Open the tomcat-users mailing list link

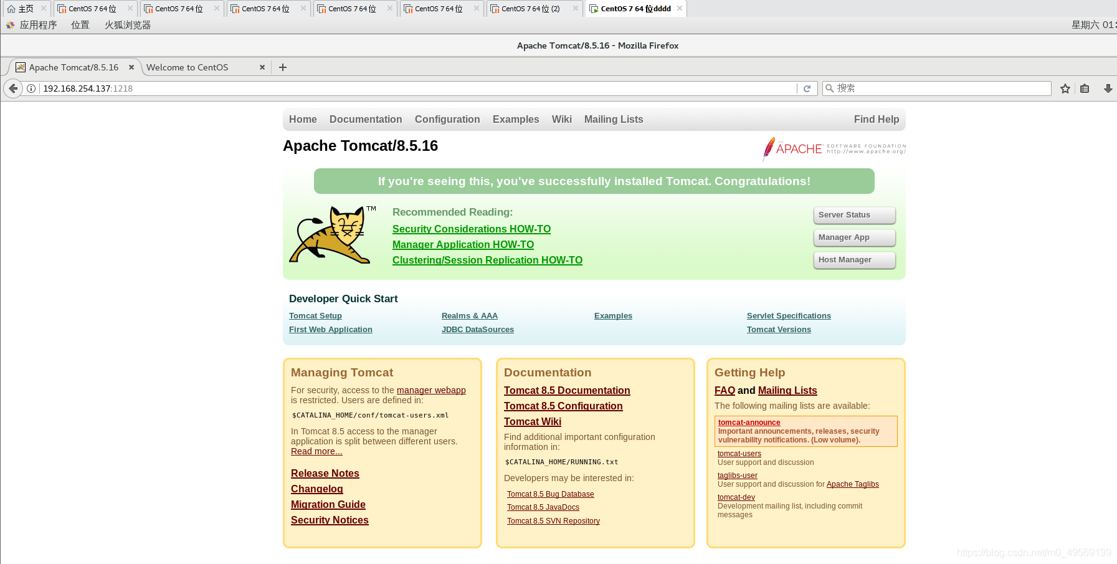tap(739, 454)
